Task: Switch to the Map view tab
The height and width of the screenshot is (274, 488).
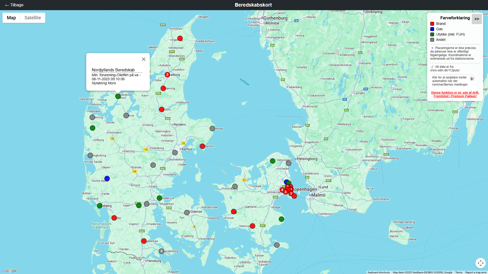Action: pyautogui.click(x=11, y=18)
